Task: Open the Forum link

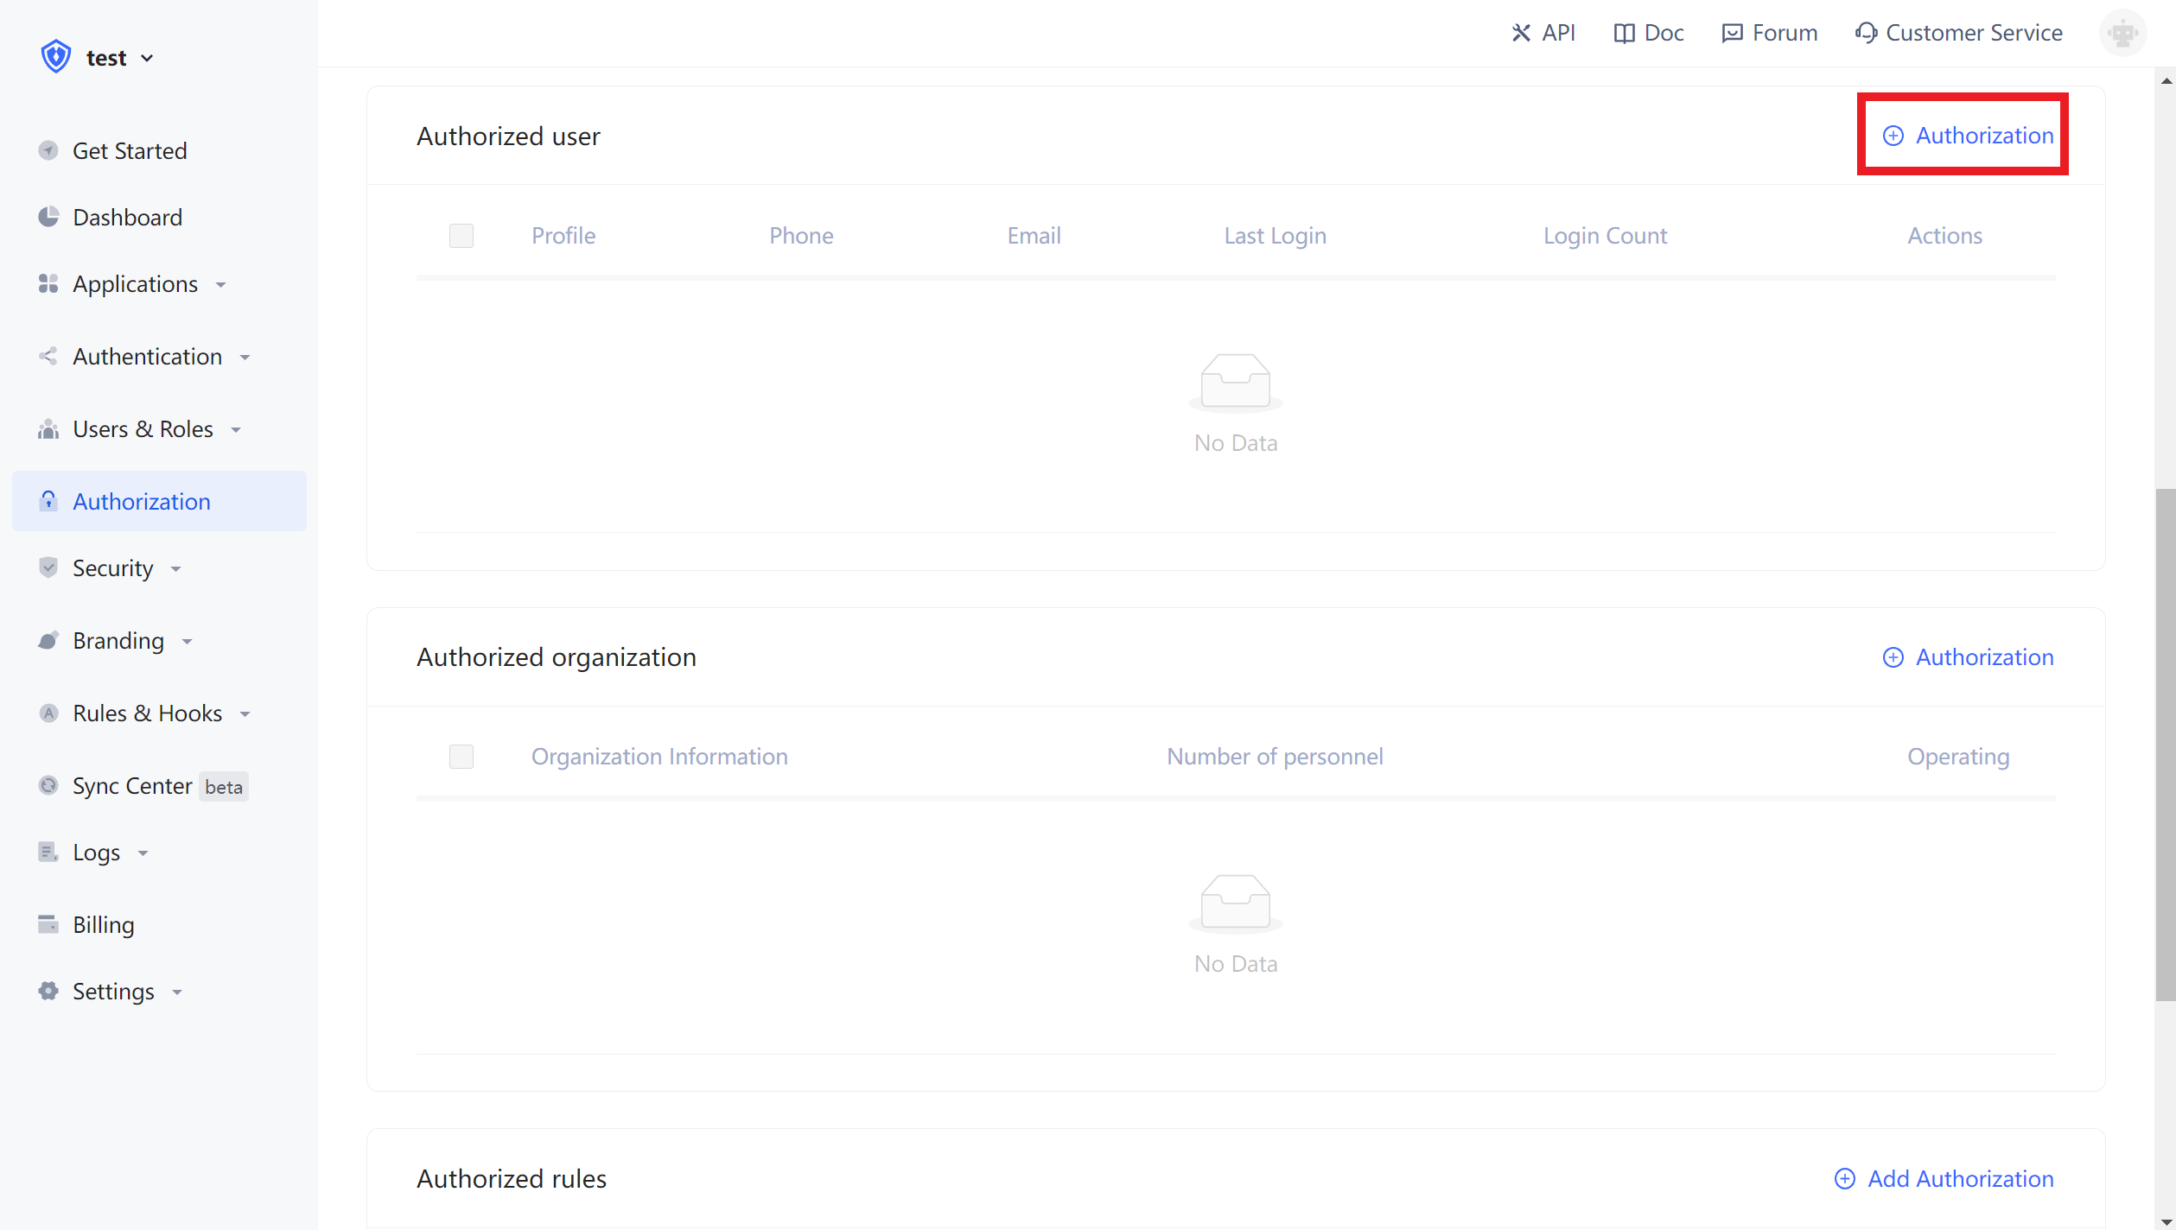Action: click(x=1769, y=33)
